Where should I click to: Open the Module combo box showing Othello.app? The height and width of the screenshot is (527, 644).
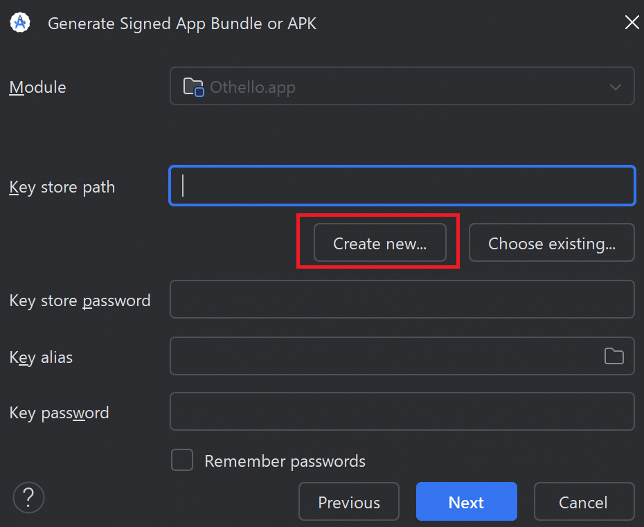tap(402, 86)
